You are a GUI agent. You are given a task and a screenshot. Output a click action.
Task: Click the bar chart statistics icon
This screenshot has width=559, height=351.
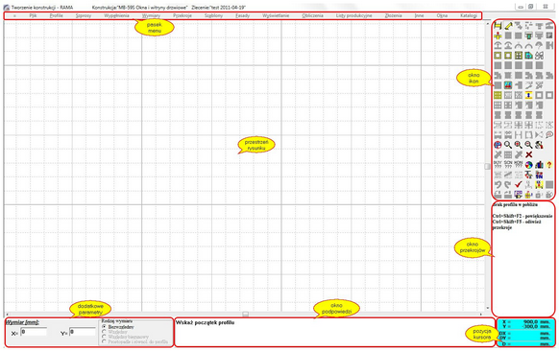[x=539, y=164]
